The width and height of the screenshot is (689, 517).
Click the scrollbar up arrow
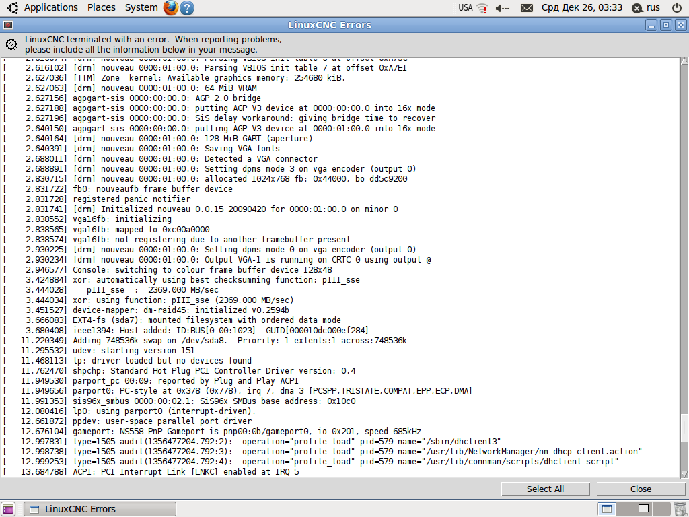684,61
